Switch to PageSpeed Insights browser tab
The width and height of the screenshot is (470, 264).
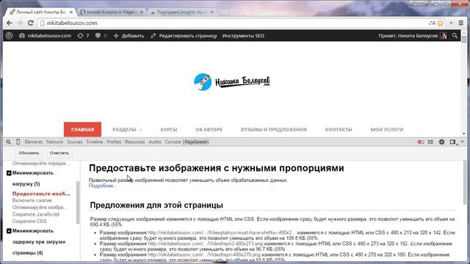coord(182,12)
